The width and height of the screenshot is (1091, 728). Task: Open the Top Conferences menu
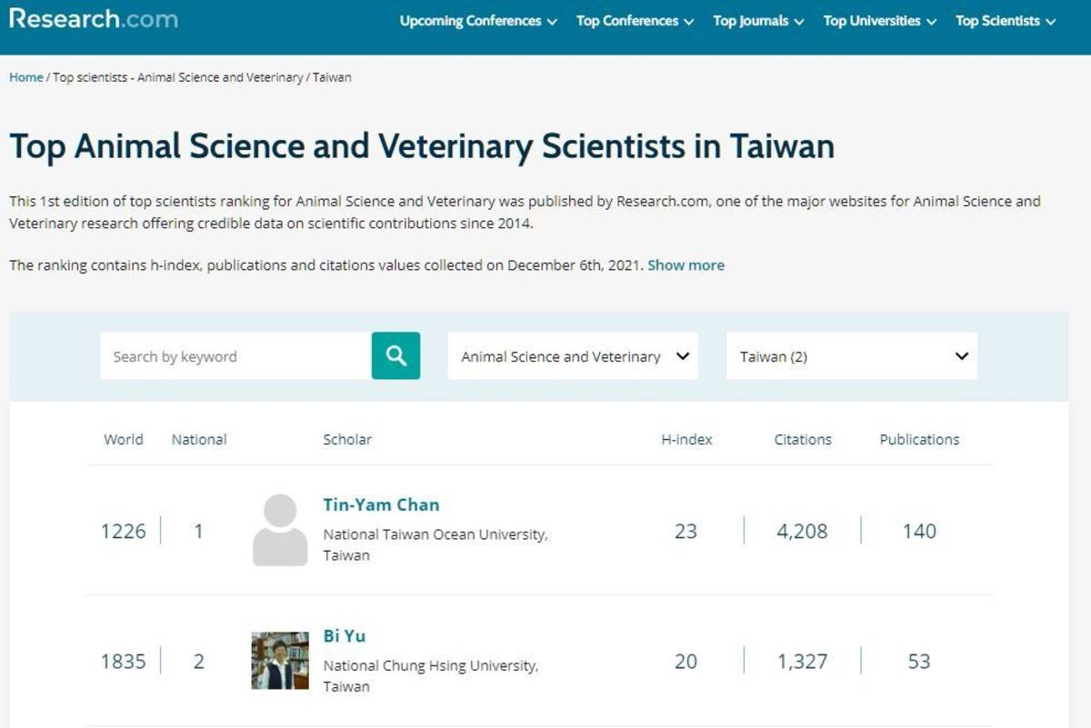pos(635,21)
